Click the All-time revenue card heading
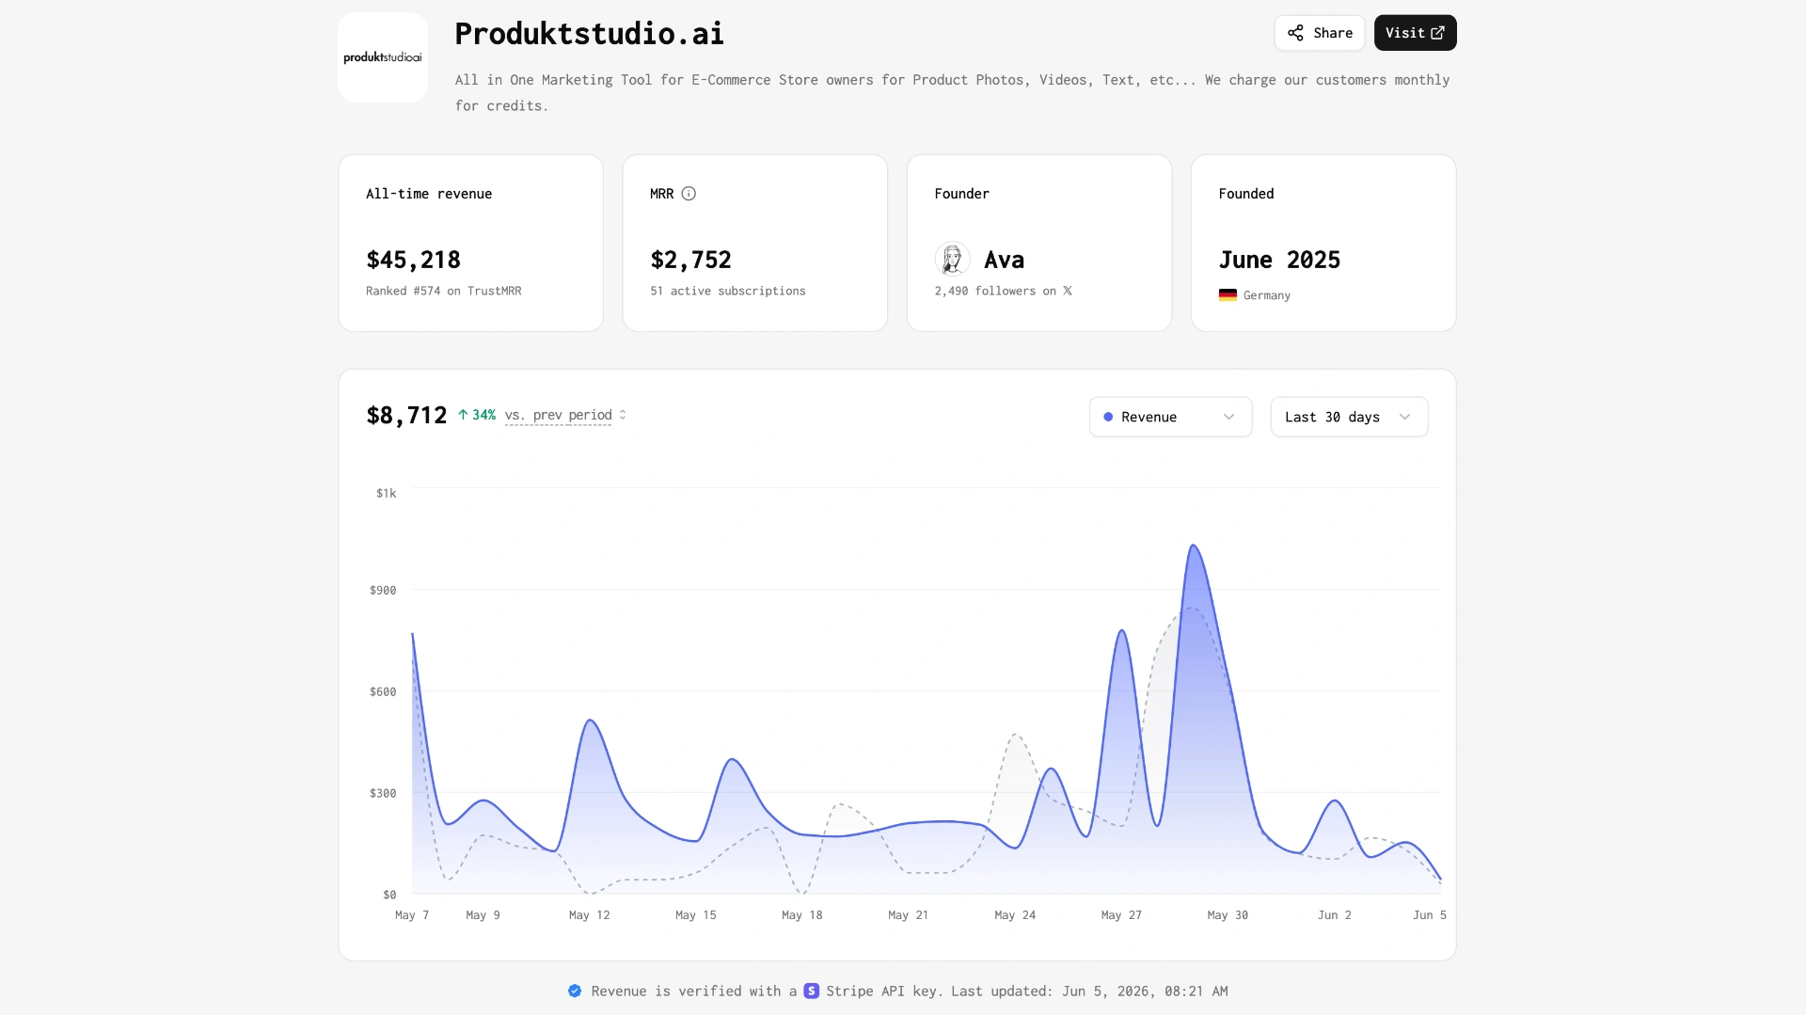The width and height of the screenshot is (1806, 1015). coord(429,194)
